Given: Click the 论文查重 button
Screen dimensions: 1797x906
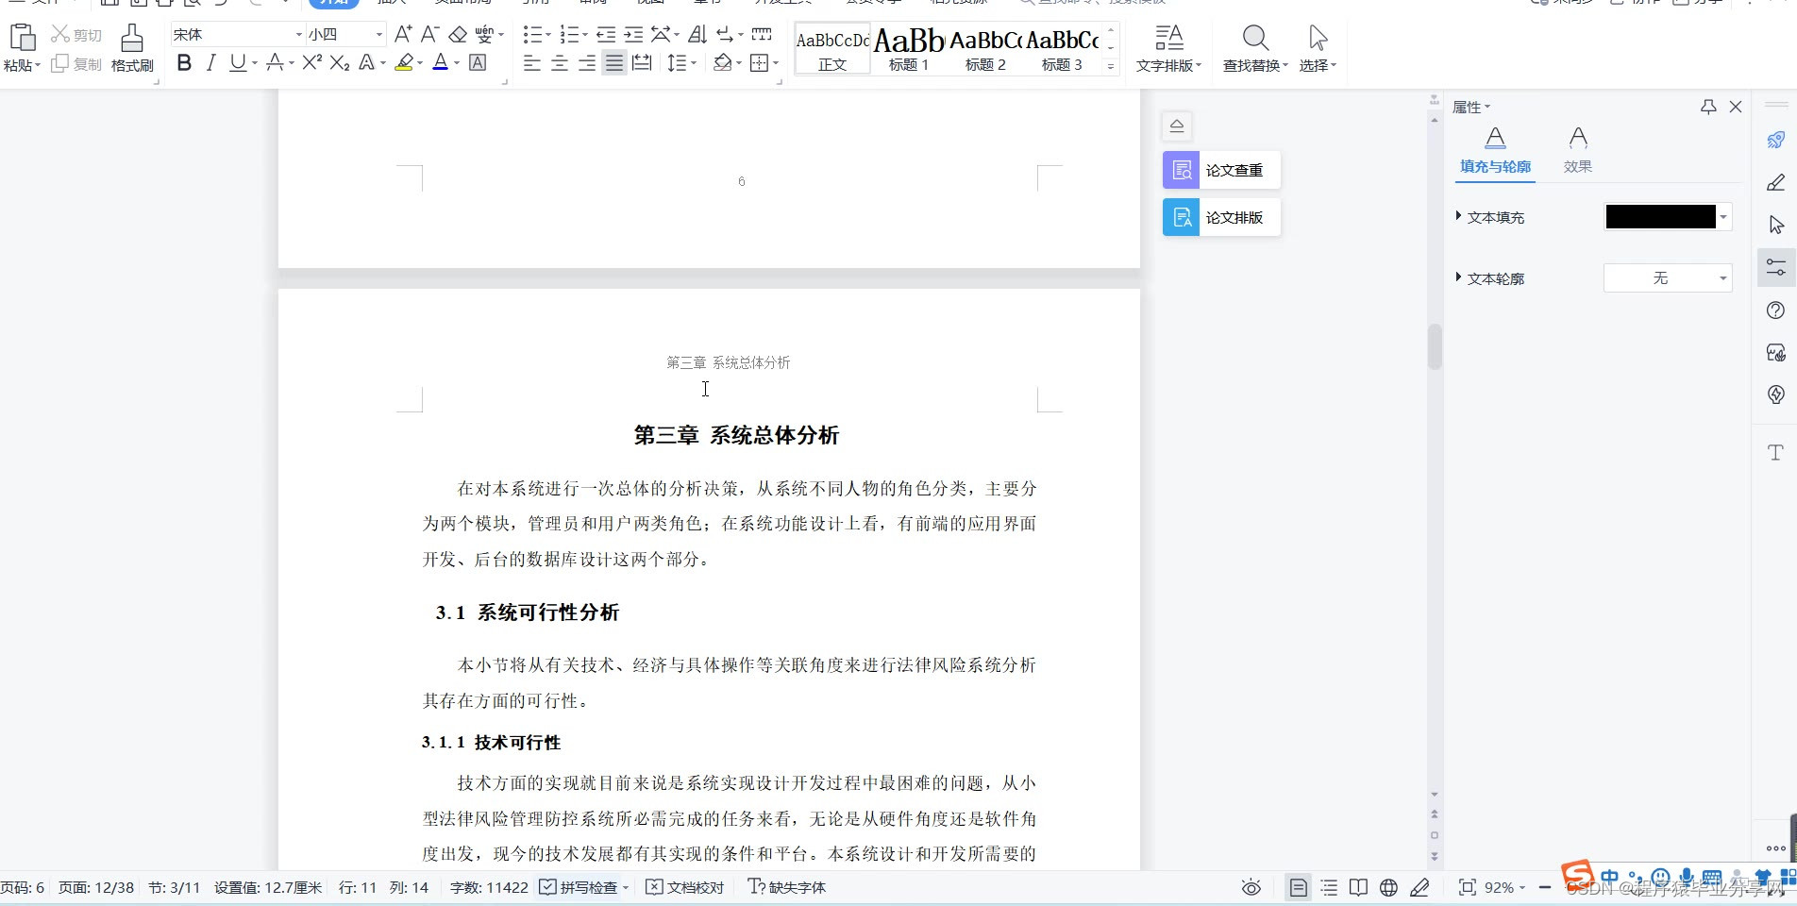Looking at the screenshot, I should (x=1221, y=170).
